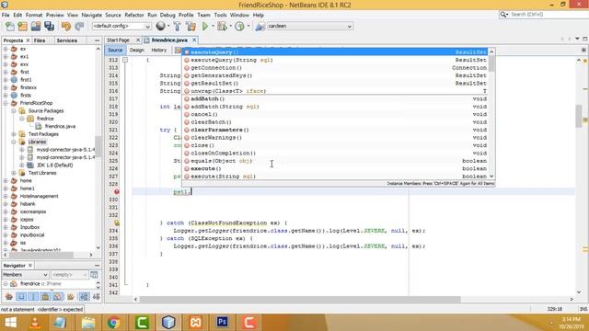589x331 pixels.
Task: Click the Search input field
Action: point(548,15)
